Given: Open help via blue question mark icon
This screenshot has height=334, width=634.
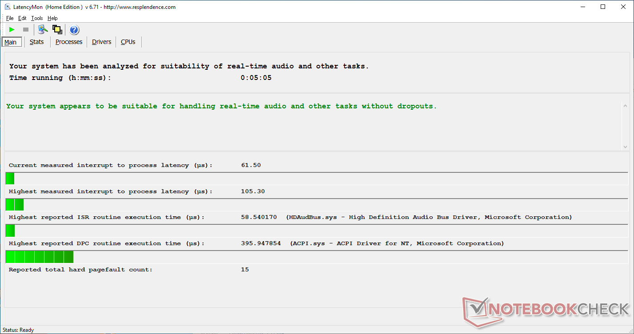Looking at the screenshot, I should point(74,30).
